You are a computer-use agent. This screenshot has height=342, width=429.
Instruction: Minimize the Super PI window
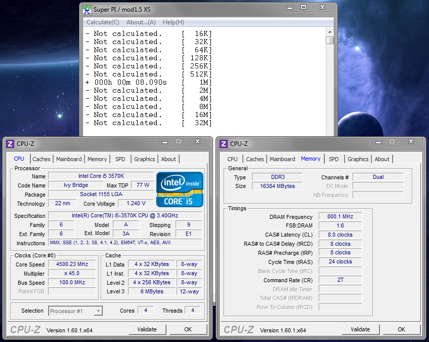[290, 8]
